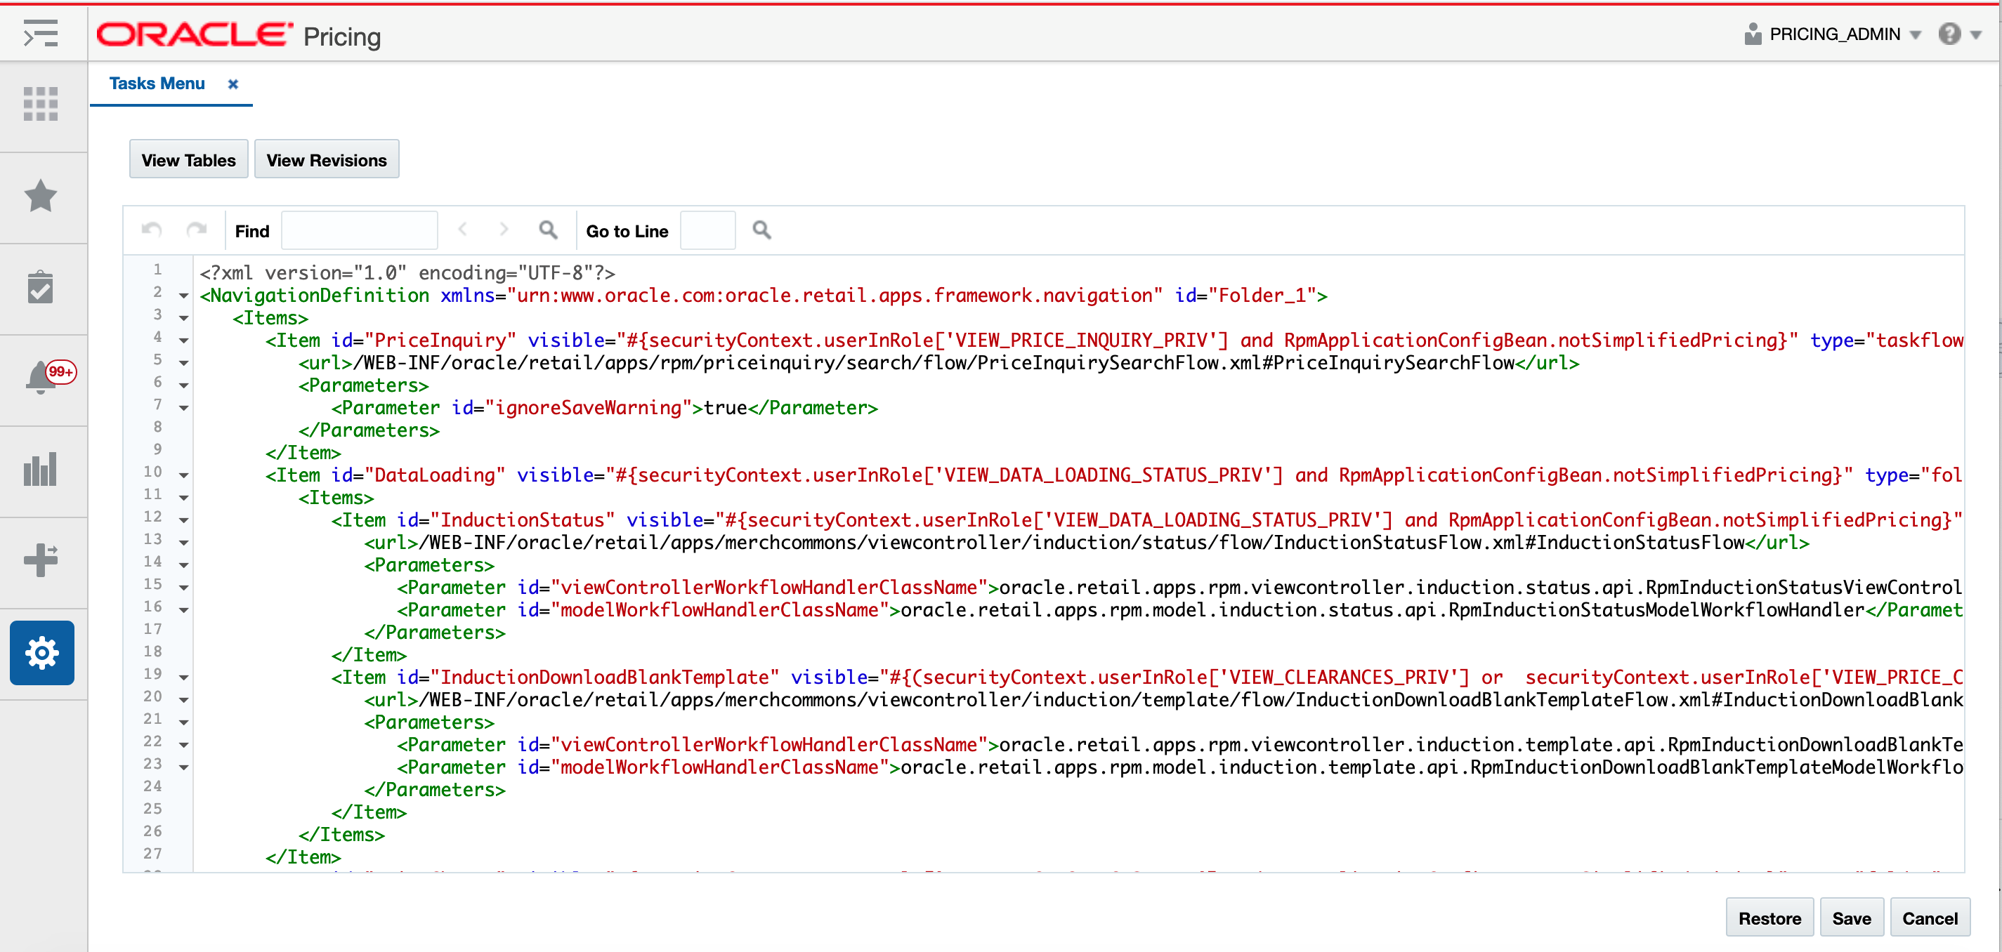Collapse the navigation drawer via hamburger icon
The width and height of the screenshot is (2002, 952).
coord(41,34)
